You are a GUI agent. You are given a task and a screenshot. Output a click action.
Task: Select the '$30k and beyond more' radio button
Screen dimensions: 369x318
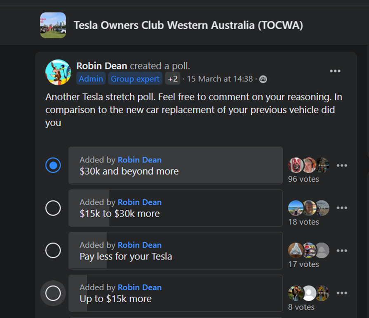[53, 165]
